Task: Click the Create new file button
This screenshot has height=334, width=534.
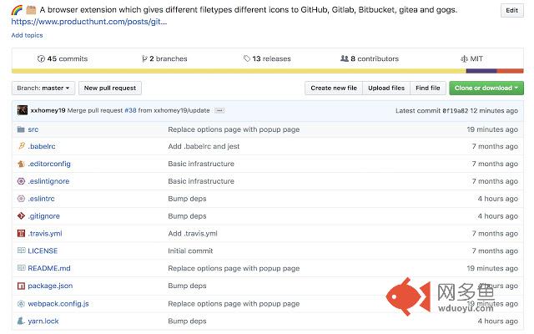Action: point(334,88)
